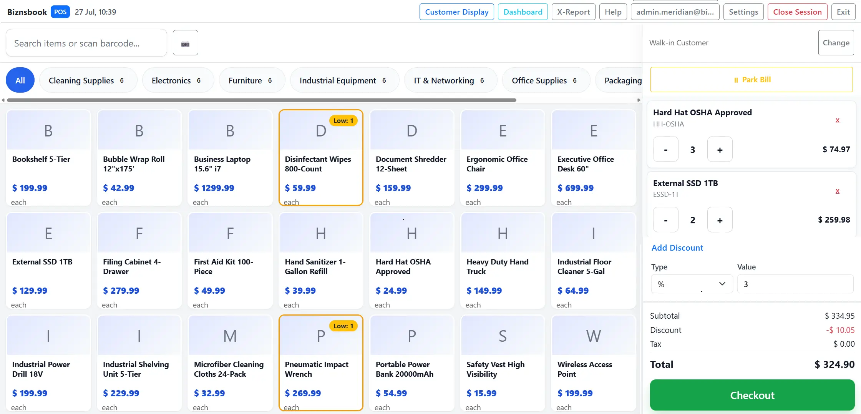This screenshot has width=861, height=414.
Task: Add Filing Cabinet 4-Drawer to cart
Action: pos(139,261)
